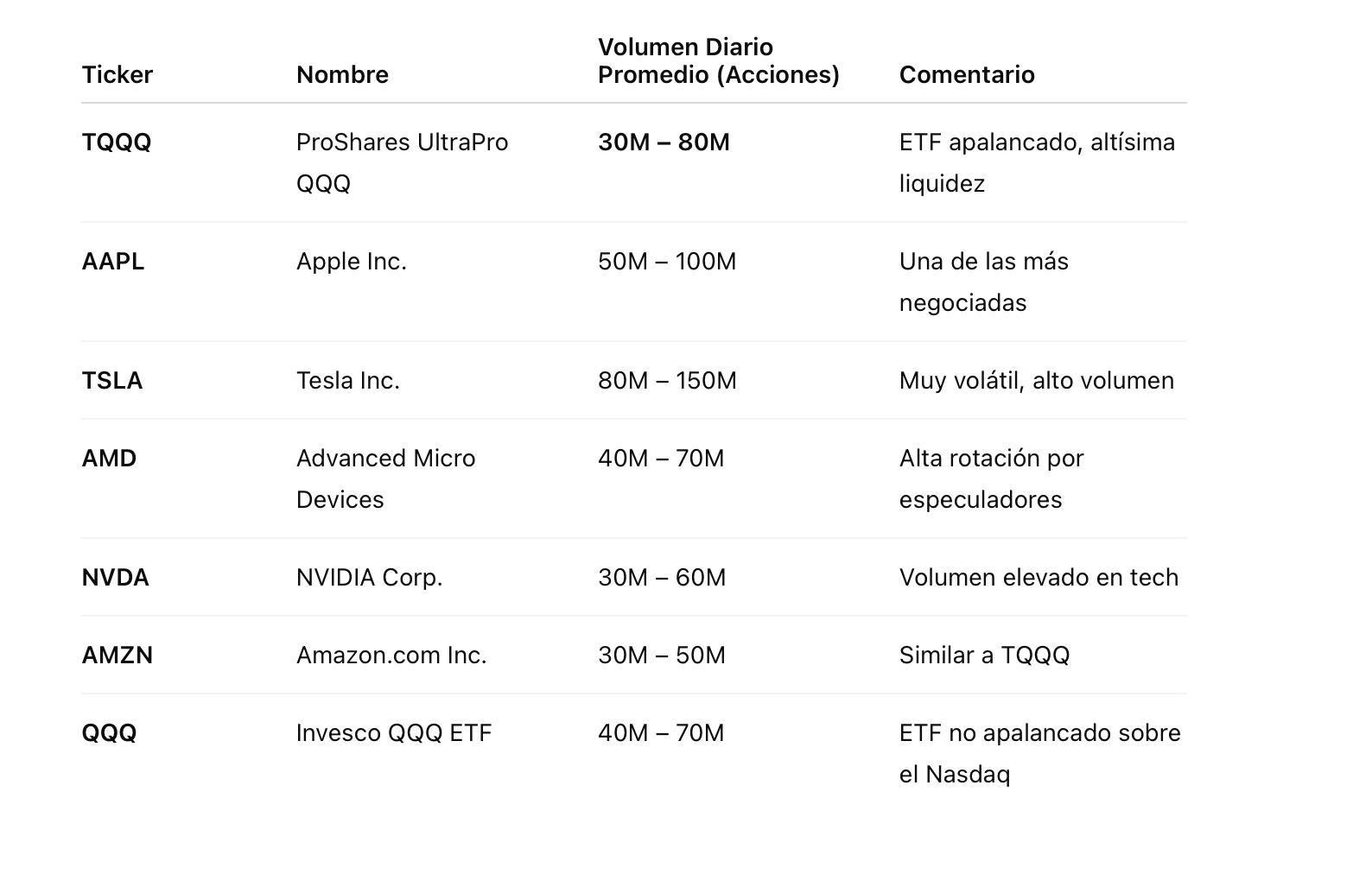Click the bold 30M – 80M volume
The image size is (1353, 893).
click(664, 142)
